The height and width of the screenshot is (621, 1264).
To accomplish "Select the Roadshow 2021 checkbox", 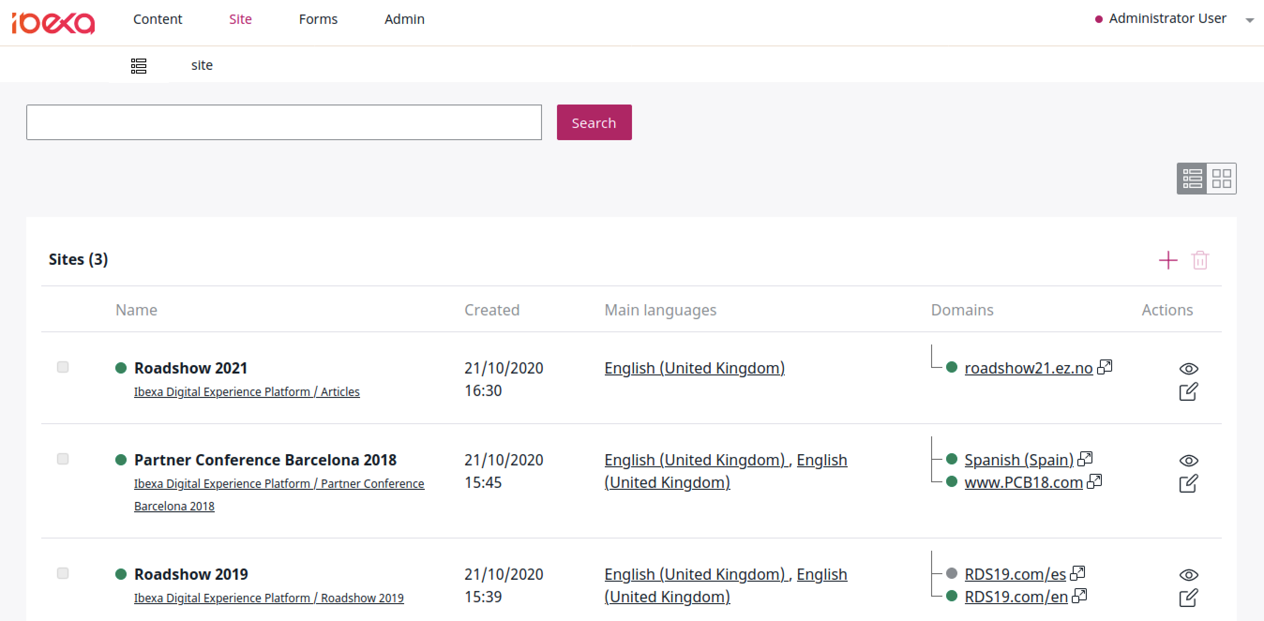I will point(63,367).
